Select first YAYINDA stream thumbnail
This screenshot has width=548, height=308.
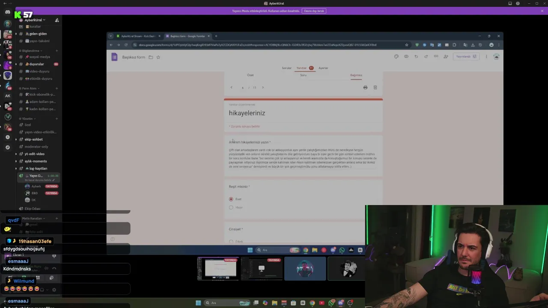pyautogui.click(x=218, y=269)
